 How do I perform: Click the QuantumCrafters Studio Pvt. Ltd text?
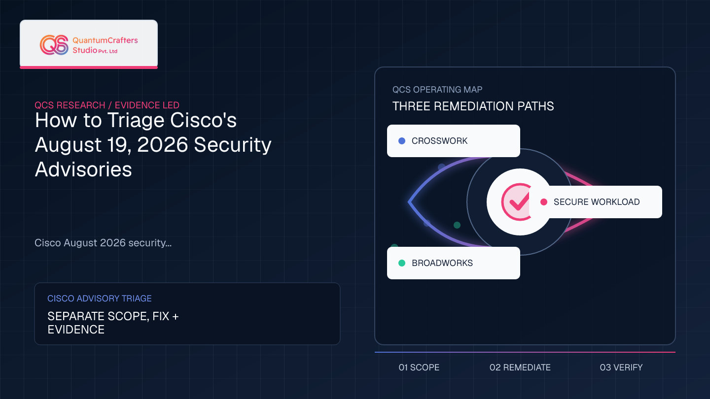pyautogui.click(x=105, y=45)
